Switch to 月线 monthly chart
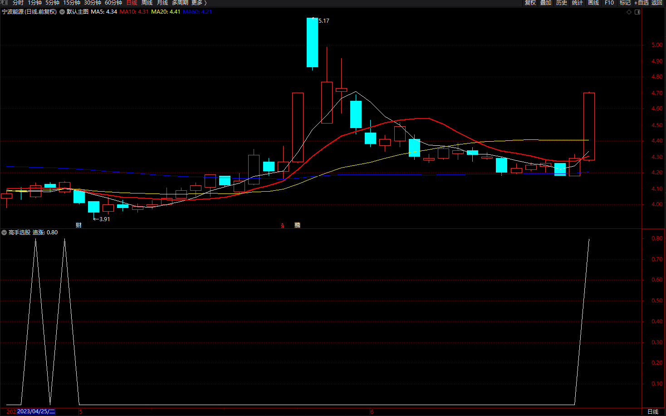Viewport: 666px width, 416px height. tap(162, 3)
